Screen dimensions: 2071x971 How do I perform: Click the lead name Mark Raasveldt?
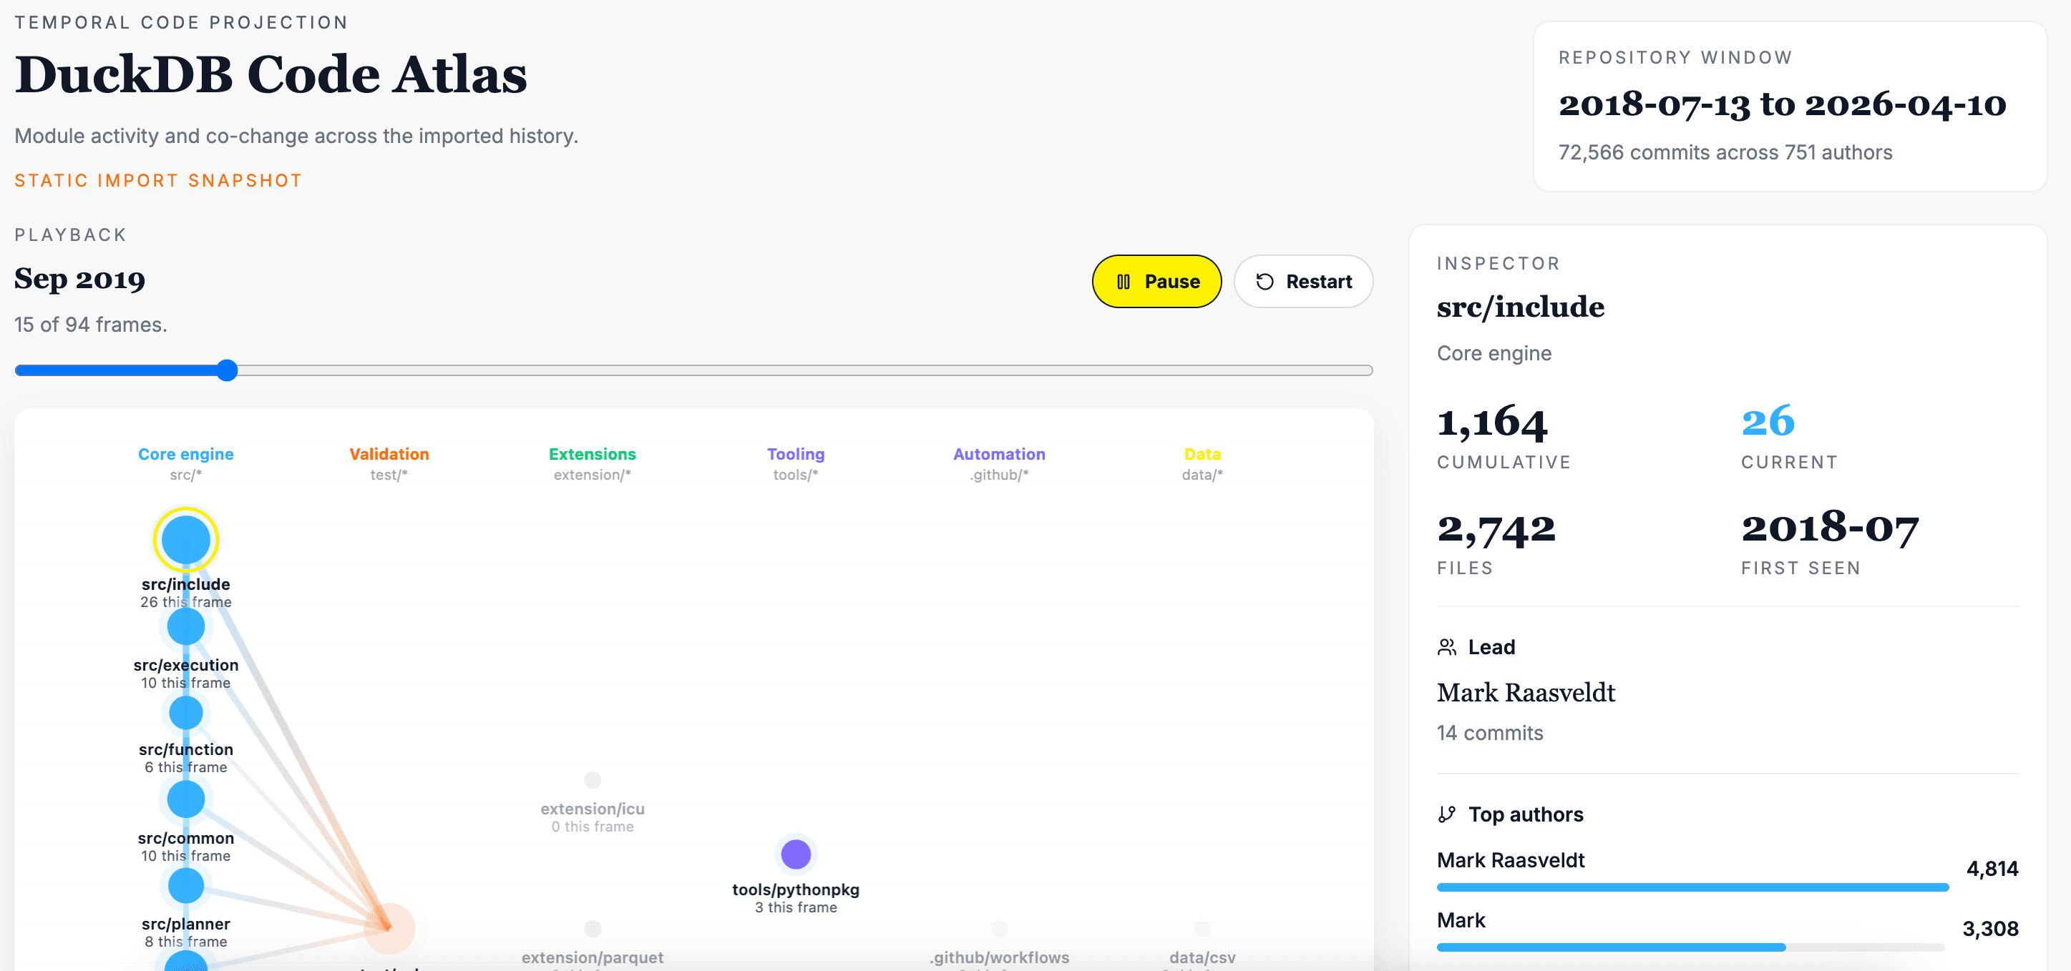1525,692
